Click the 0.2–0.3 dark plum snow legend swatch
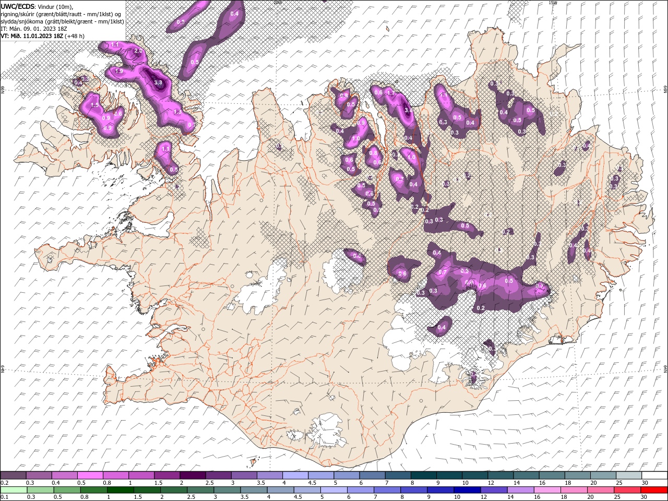The image size is (668, 501). click(13, 475)
